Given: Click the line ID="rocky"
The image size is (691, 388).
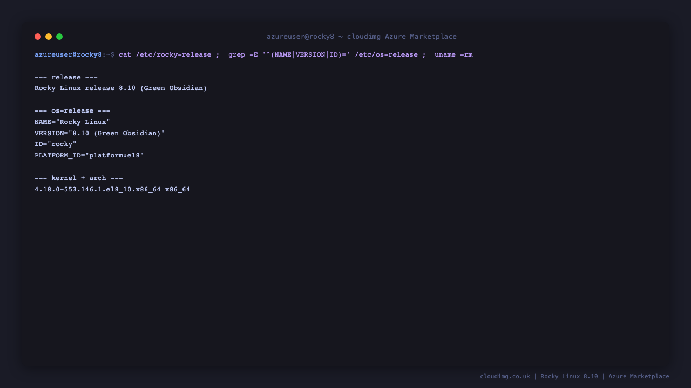Looking at the screenshot, I should 56,144.
